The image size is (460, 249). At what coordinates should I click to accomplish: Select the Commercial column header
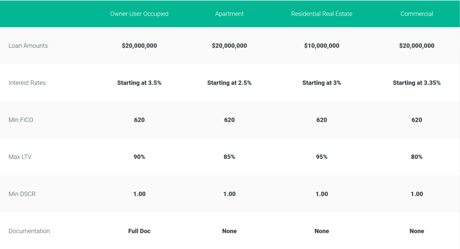click(417, 14)
